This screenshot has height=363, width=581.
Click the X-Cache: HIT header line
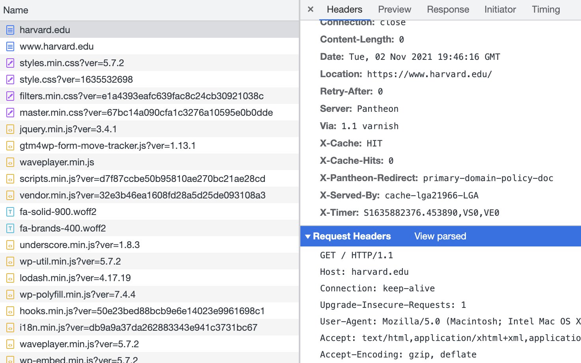351,143
